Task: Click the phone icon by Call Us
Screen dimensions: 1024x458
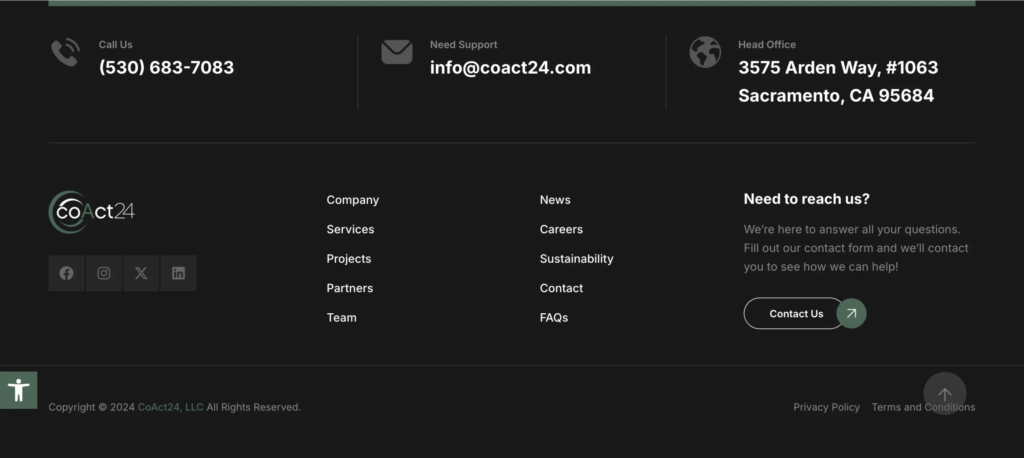Action: (66, 52)
